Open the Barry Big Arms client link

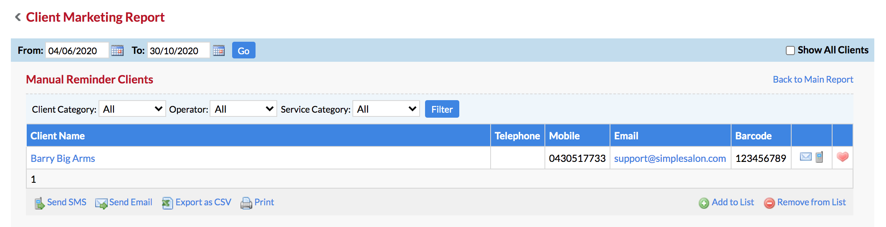[x=63, y=159]
